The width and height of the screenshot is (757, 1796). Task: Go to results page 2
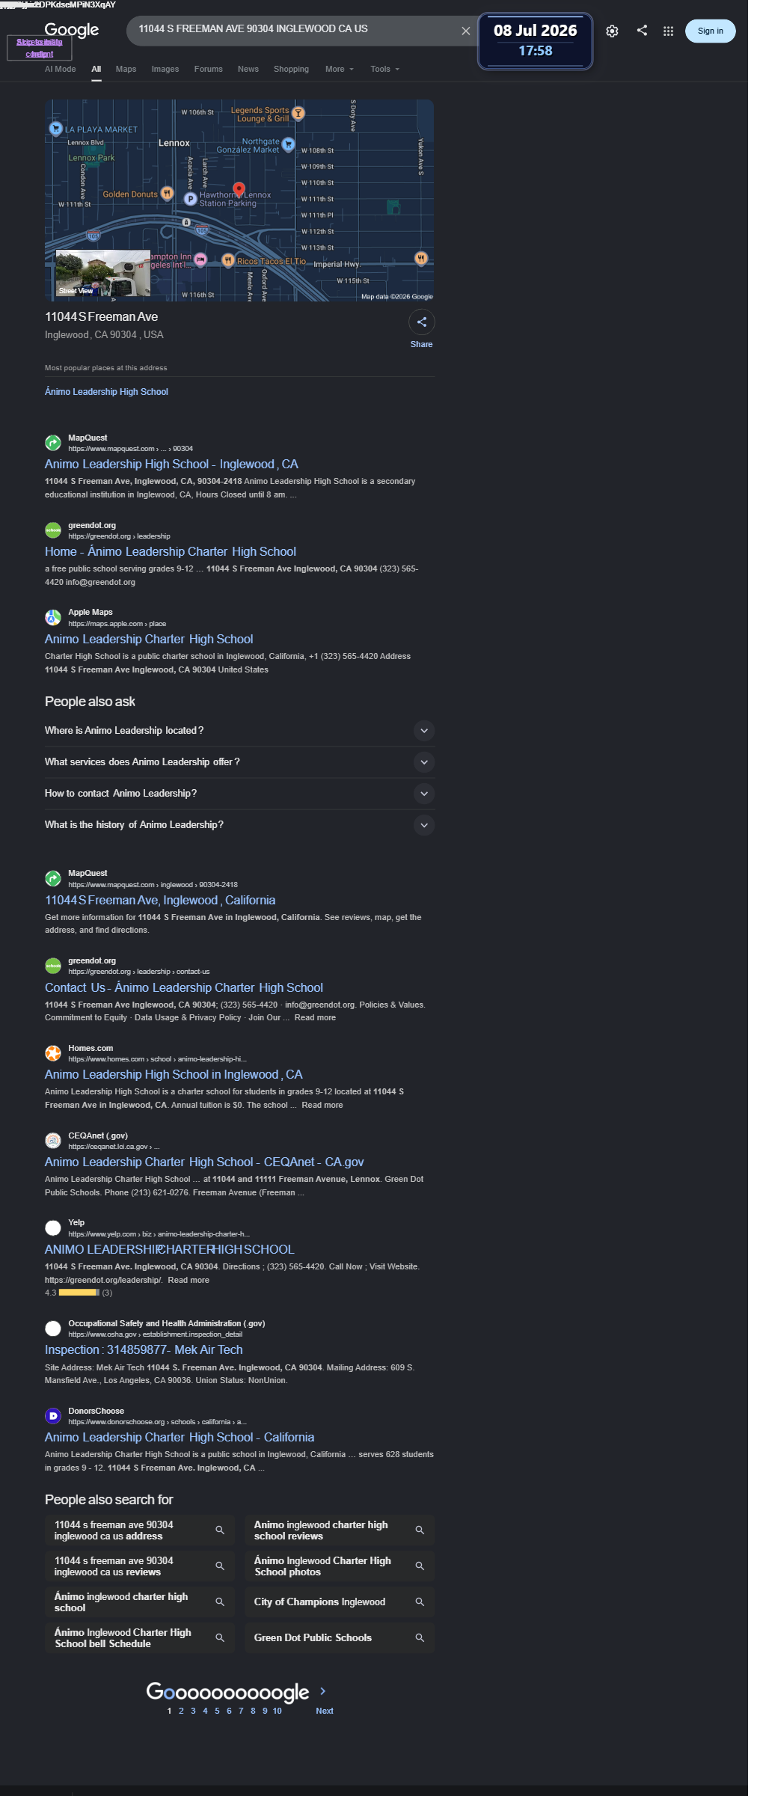point(181,1710)
